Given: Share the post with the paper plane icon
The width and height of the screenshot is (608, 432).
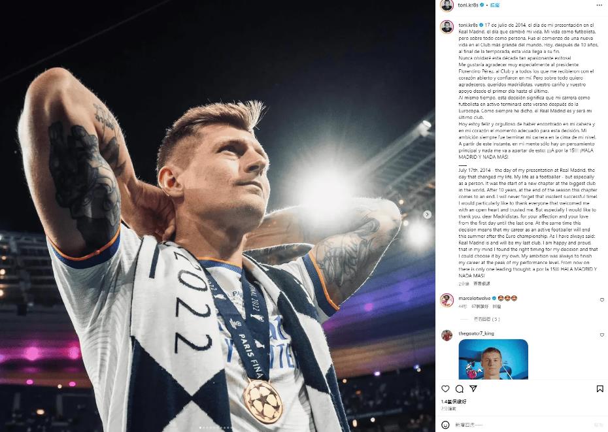Looking at the screenshot, I should [x=473, y=388].
